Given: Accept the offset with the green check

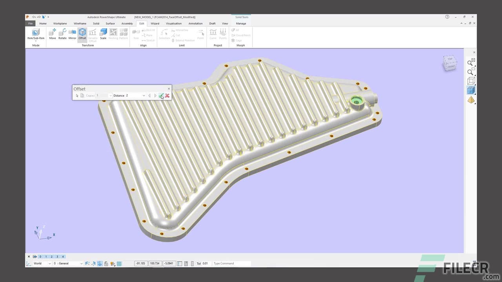Looking at the screenshot, I should (x=161, y=96).
